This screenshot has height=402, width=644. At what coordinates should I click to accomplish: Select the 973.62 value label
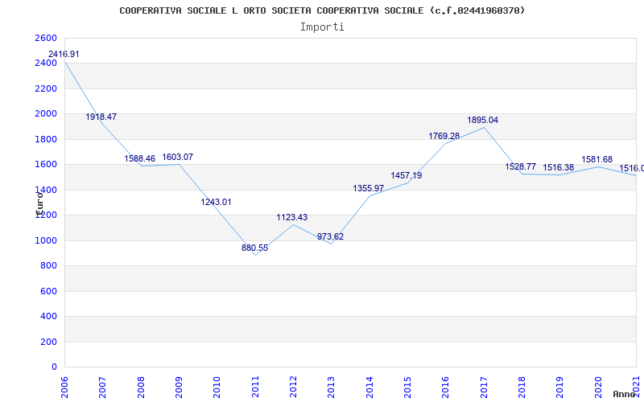[330, 237]
